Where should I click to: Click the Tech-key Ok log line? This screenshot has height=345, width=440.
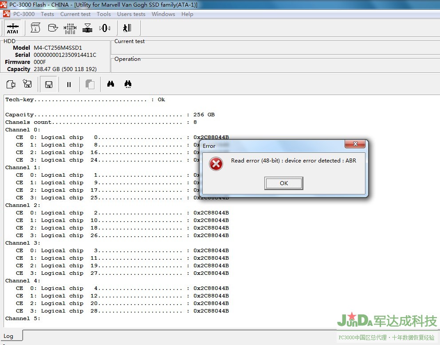pyautogui.click(x=85, y=99)
